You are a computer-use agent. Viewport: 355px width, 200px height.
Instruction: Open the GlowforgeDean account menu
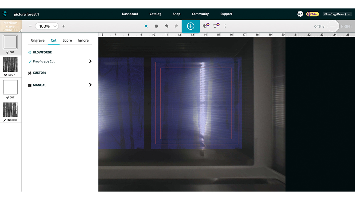click(337, 14)
